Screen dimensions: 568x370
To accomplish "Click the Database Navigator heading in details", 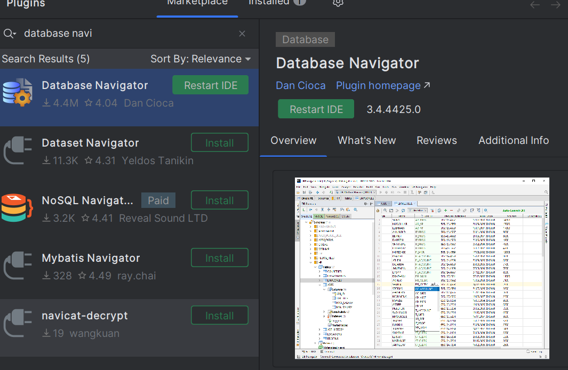I will coord(347,63).
